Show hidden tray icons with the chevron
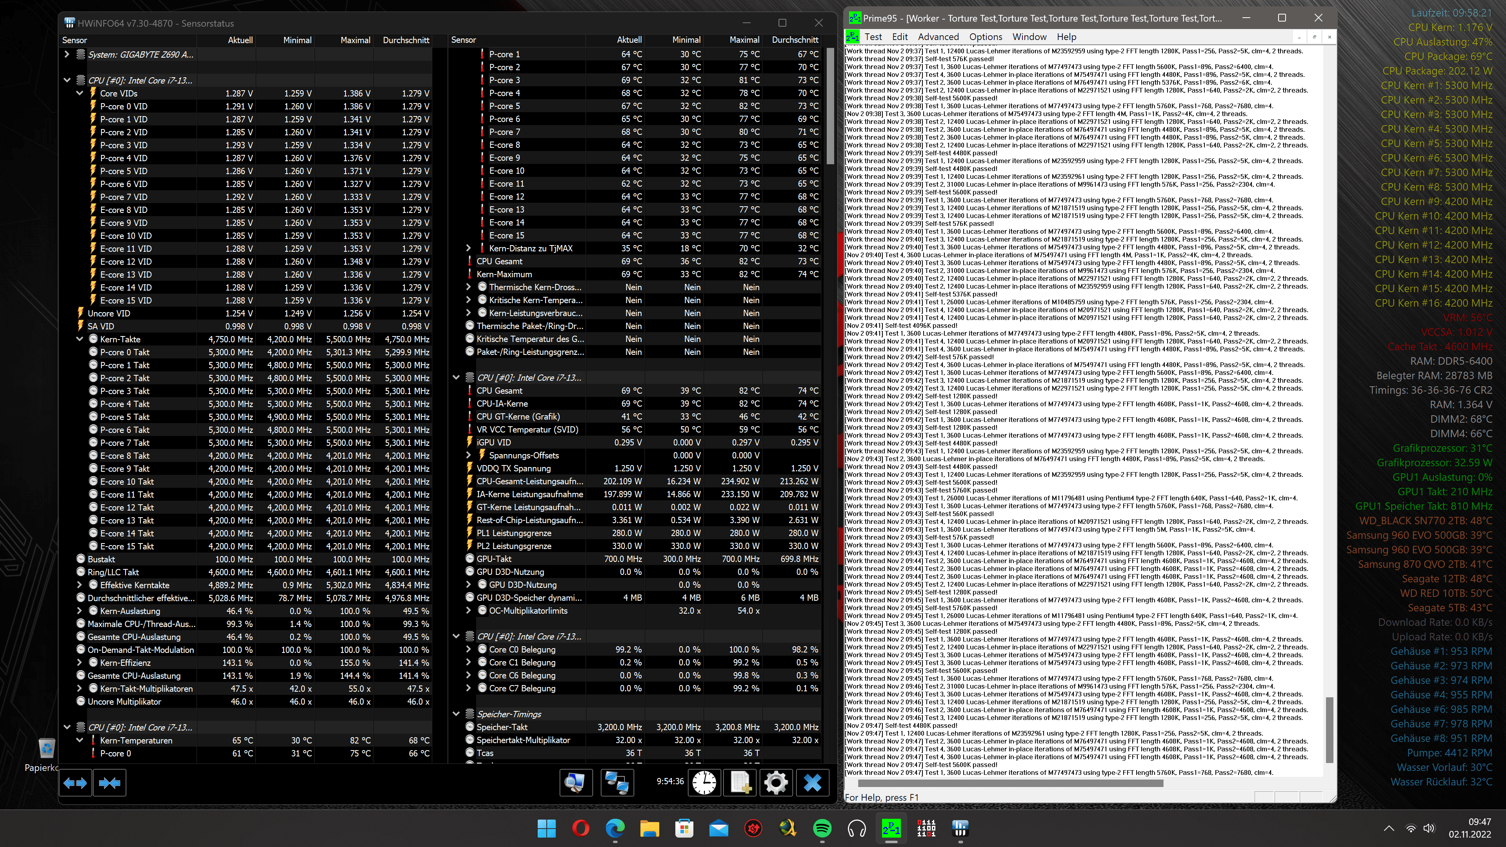 (x=1389, y=828)
